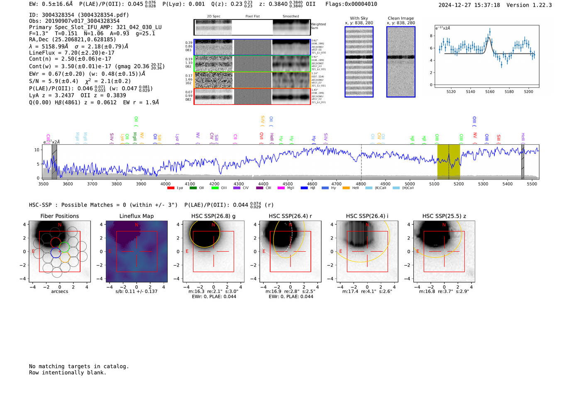Click the yellow aperture circle in g image

(x=205, y=234)
